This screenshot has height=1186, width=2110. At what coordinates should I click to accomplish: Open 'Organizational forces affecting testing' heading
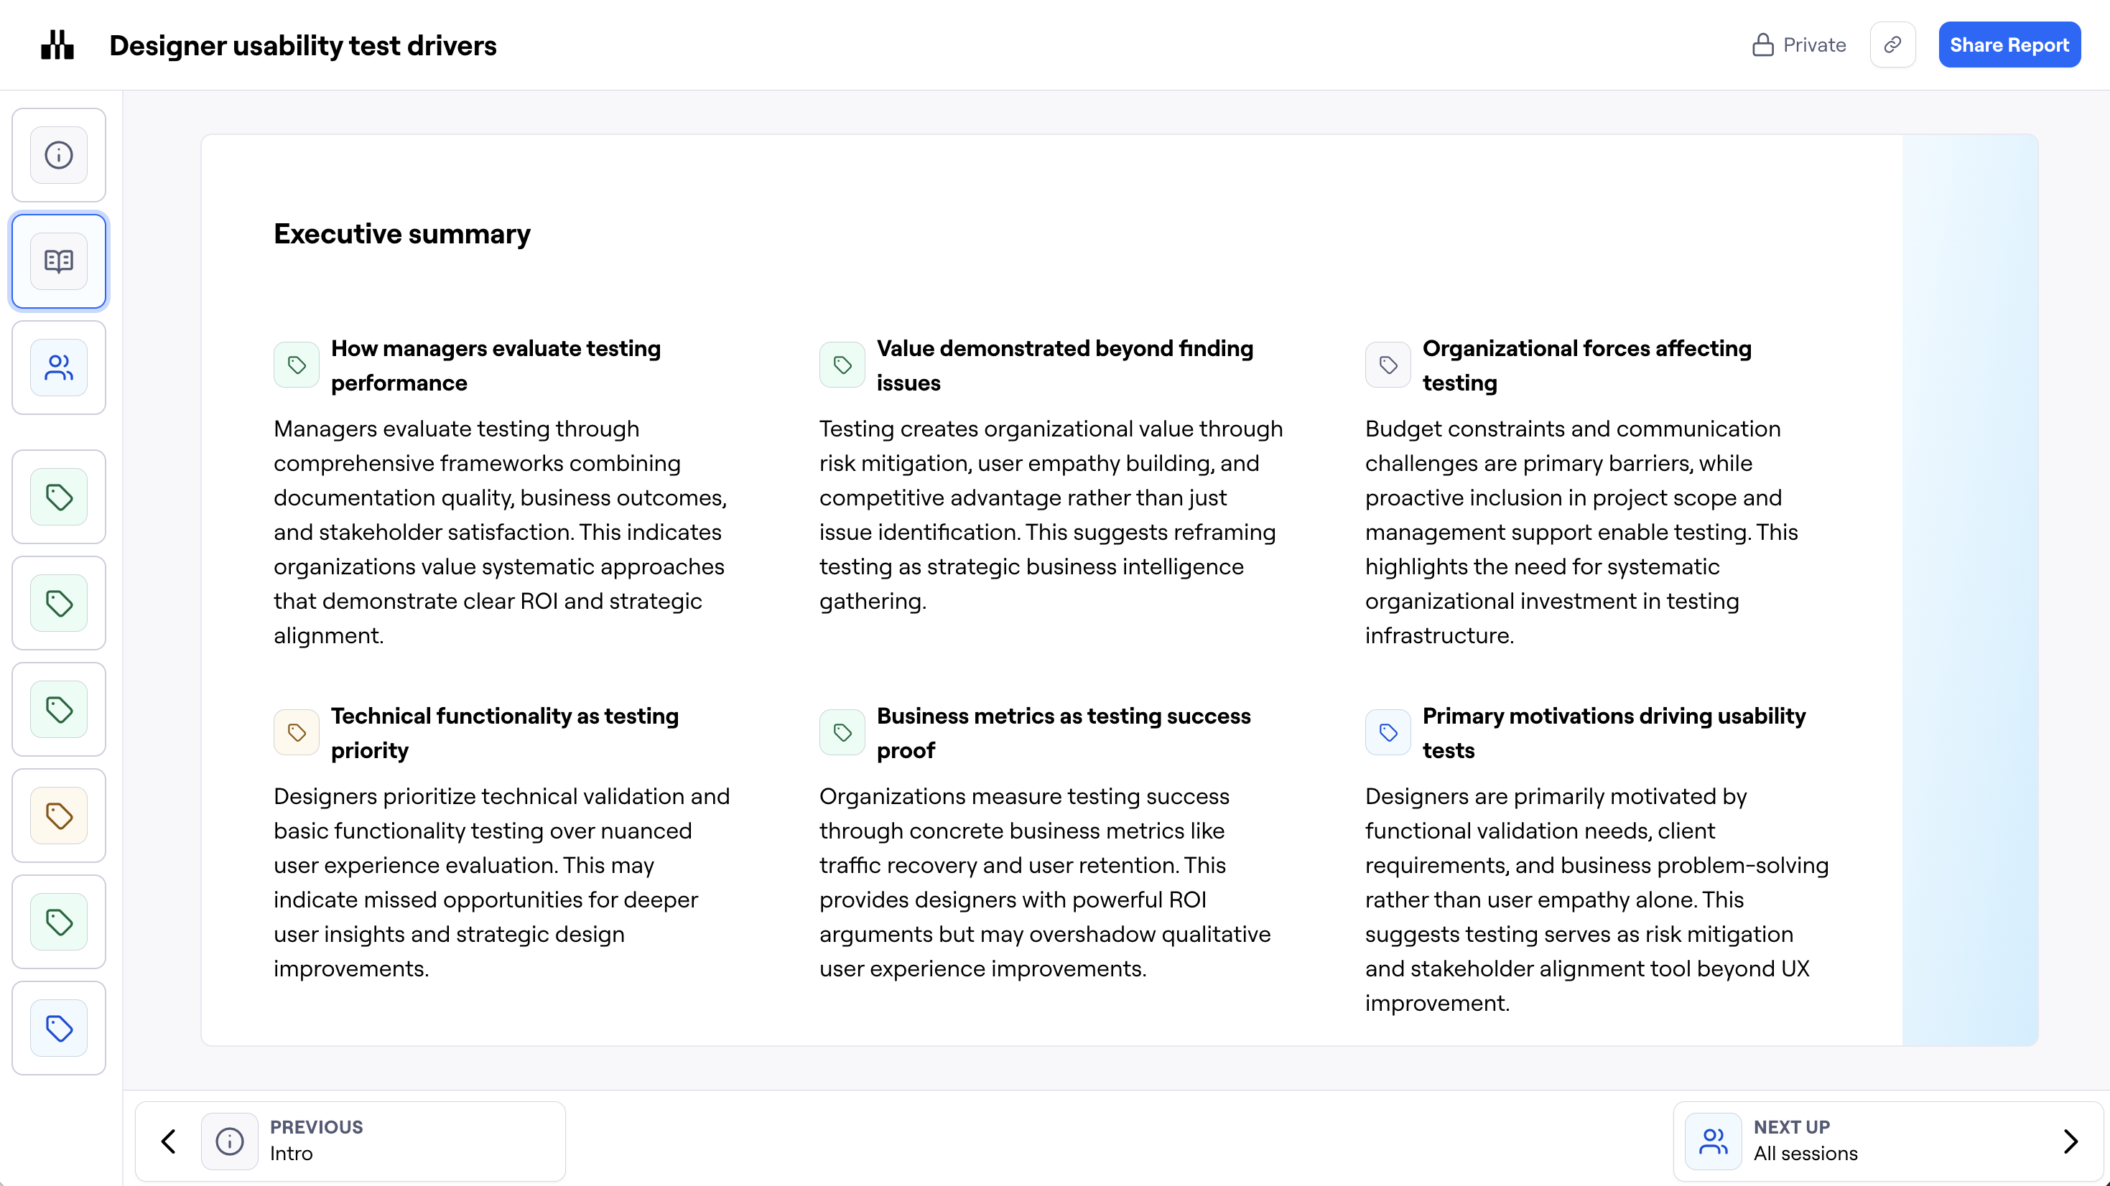pyautogui.click(x=1586, y=365)
